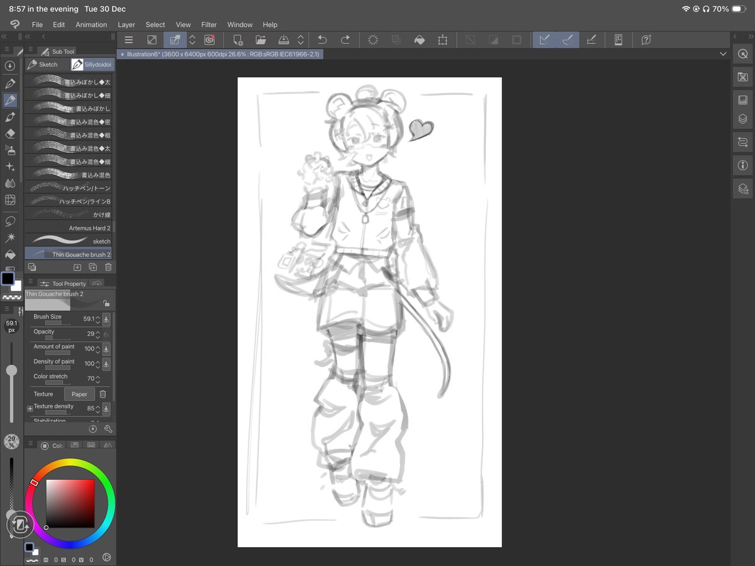Select the sketch brush
755x566 pixels.
click(69, 241)
